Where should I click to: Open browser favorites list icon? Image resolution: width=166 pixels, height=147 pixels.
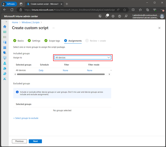click(140, 10)
